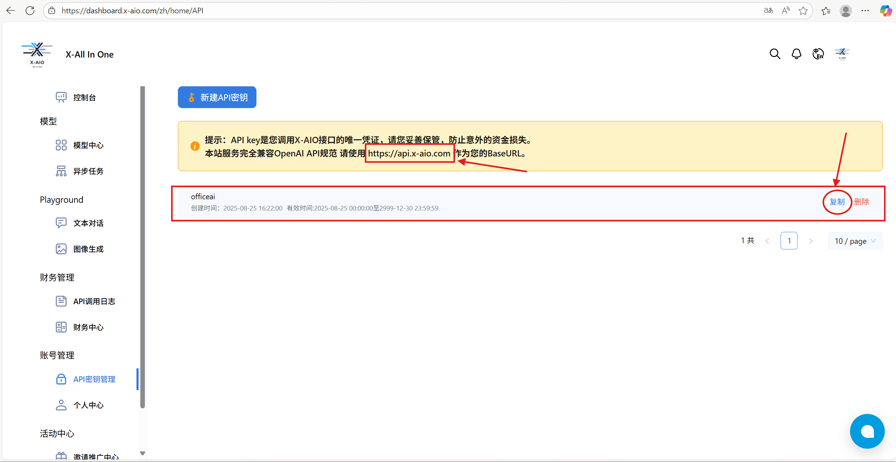Go to 模型中心 in sidebar
The height and width of the screenshot is (462, 896).
coord(88,145)
